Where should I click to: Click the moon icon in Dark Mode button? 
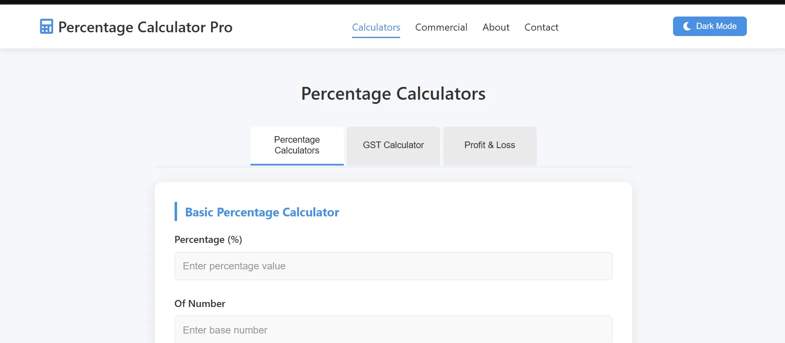point(687,26)
